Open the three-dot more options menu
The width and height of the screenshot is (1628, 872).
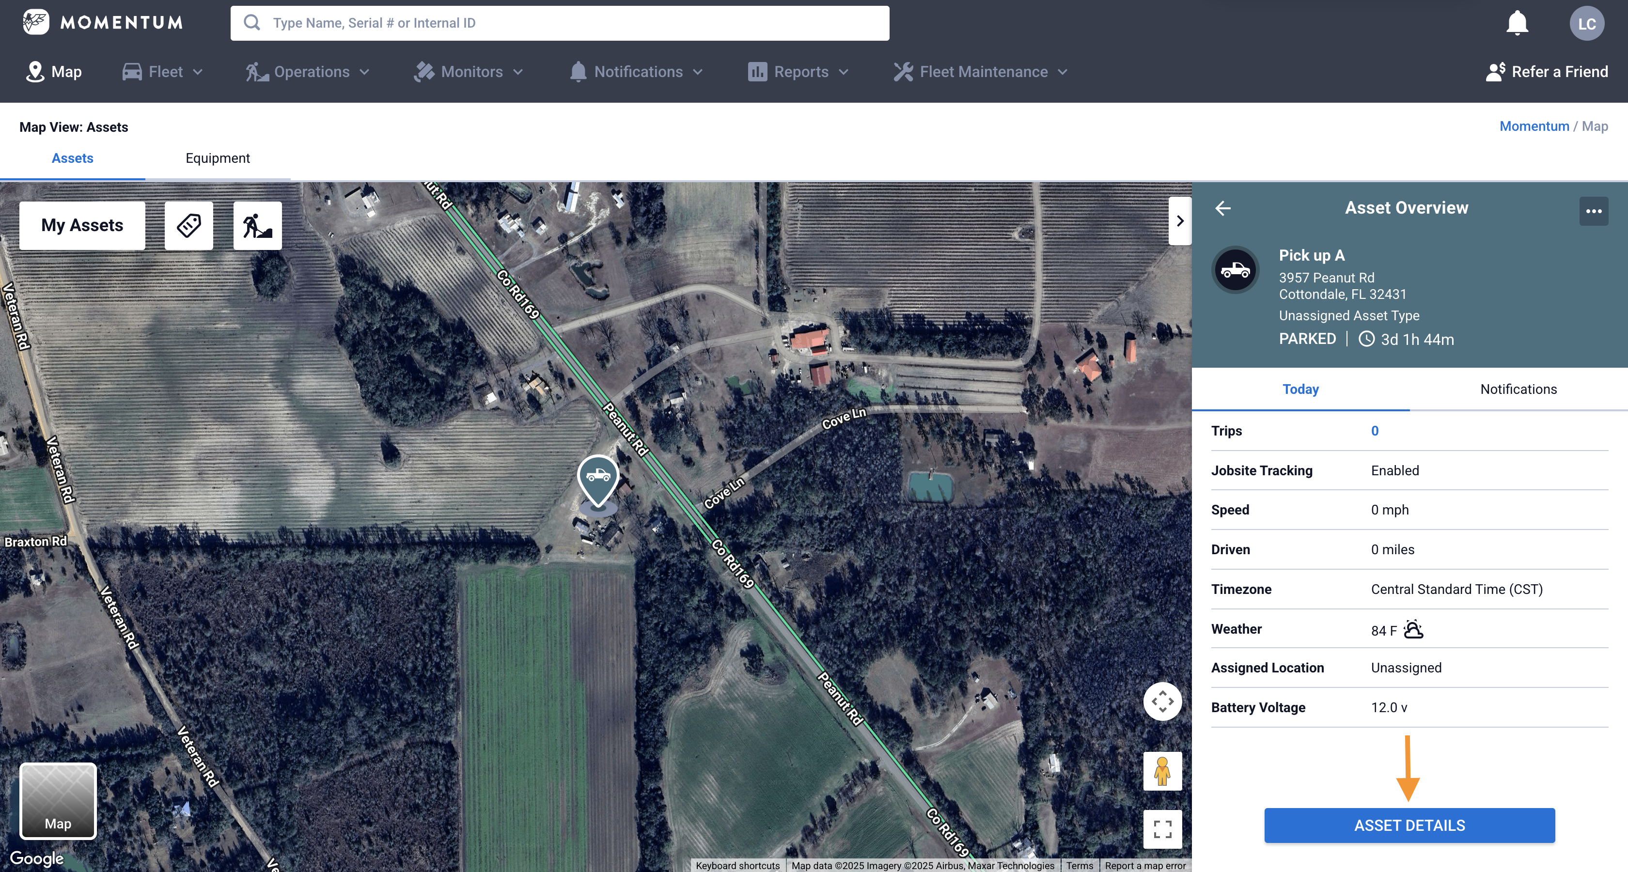pos(1593,210)
